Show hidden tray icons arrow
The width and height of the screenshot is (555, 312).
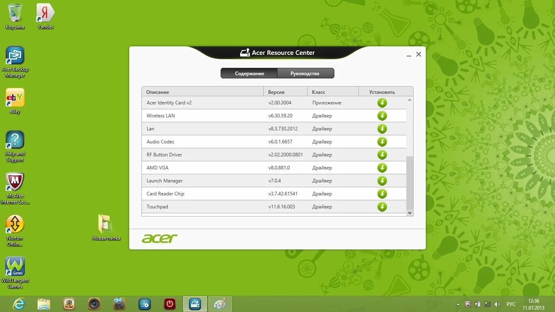pyautogui.click(x=458, y=304)
